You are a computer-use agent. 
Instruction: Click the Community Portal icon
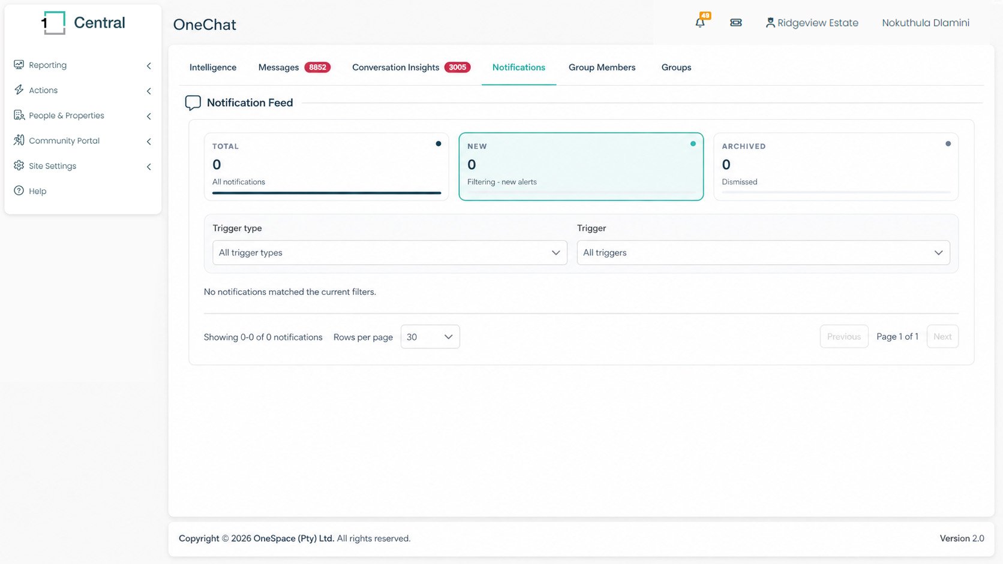coord(19,140)
